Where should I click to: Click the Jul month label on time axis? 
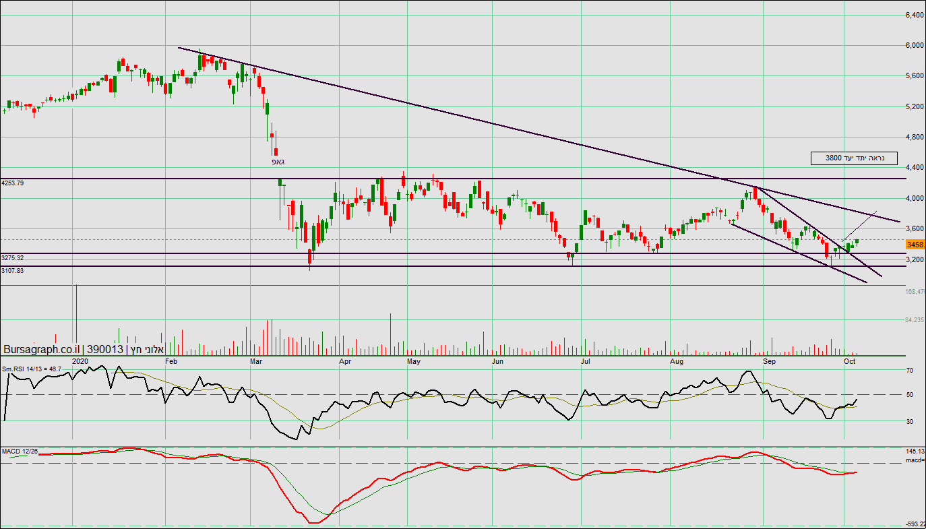pos(586,362)
